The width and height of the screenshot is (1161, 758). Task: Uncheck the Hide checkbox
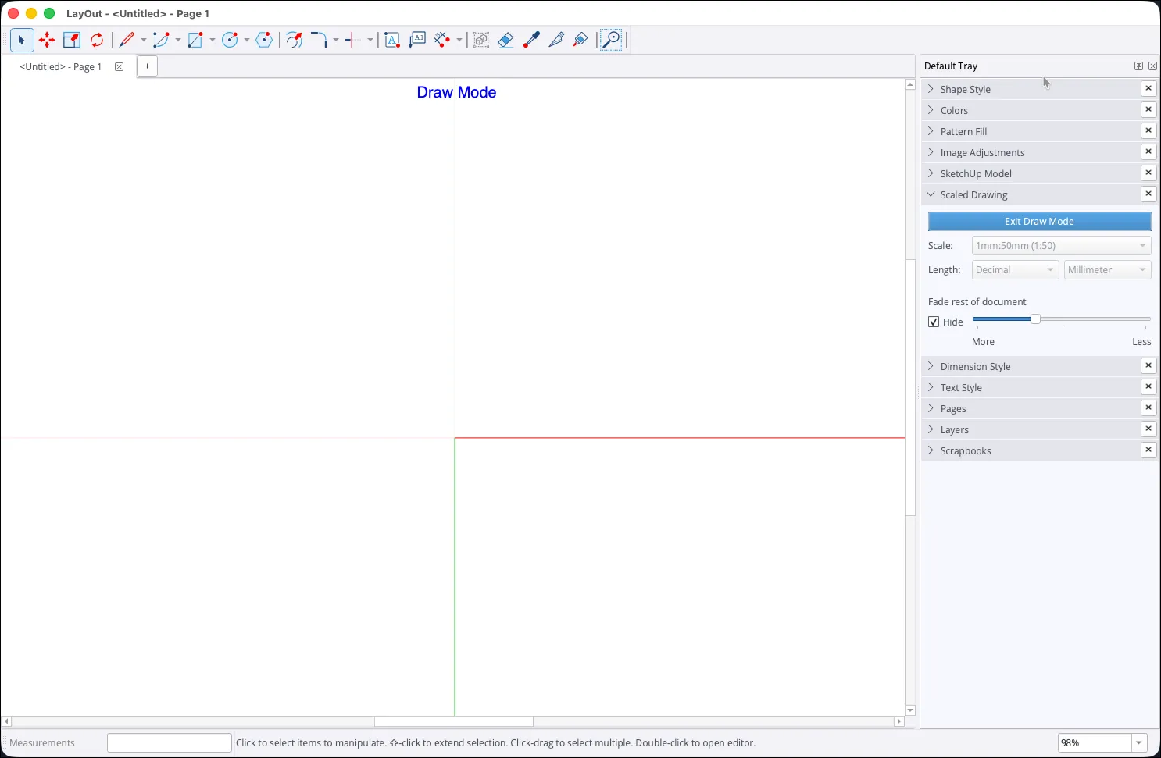(934, 322)
